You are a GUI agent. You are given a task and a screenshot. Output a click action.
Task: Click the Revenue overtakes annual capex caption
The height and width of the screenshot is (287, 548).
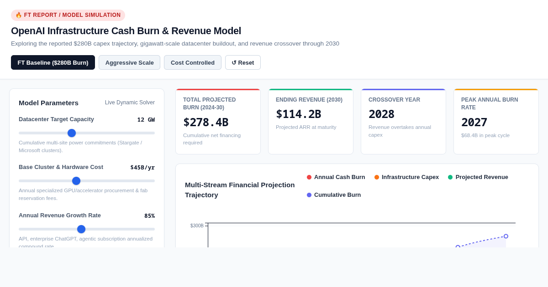[400, 131]
